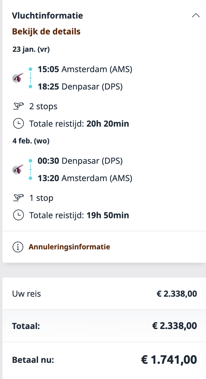The width and height of the screenshot is (206, 379).
Task: Open the Bekijk de details link
Action: click(x=46, y=31)
